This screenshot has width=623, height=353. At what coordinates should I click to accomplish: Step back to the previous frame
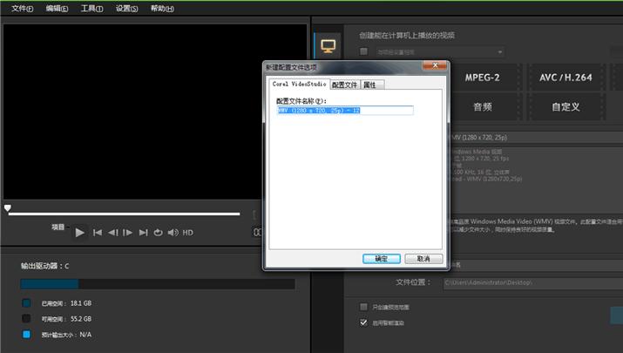pyautogui.click(x=112, y=232)
